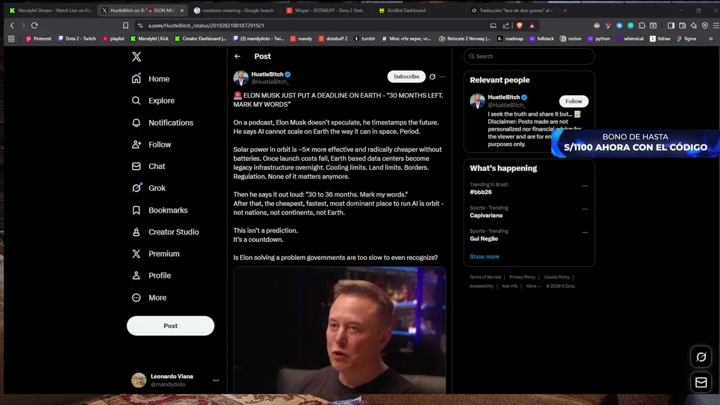Open Grok in the sidebar
Screen dimensions: 720x405
click(x=148, y=188)
